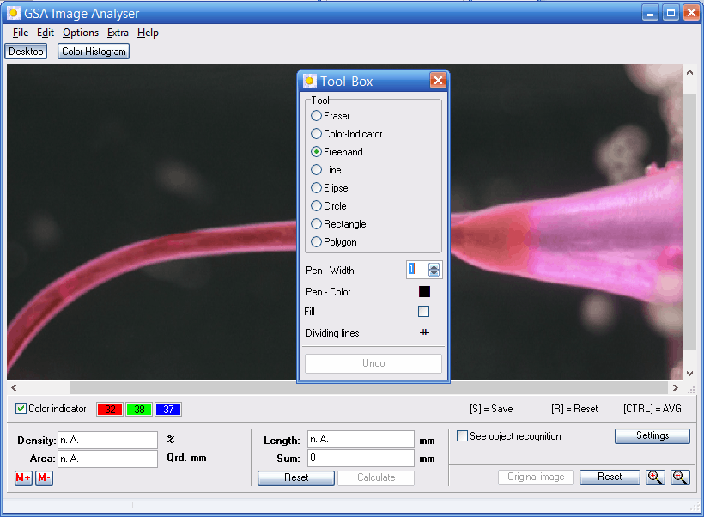Screen dimensions: 704x517
Task: Uncheck the Color indicator checkbox
Action: pos(21,408)
